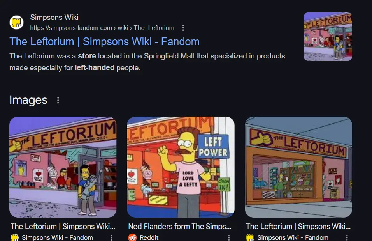The height and width of the screenshot is (241, 372).
Task: Open the three-dot menu beside the fandom URL
Action: click(x=183, y=28)
